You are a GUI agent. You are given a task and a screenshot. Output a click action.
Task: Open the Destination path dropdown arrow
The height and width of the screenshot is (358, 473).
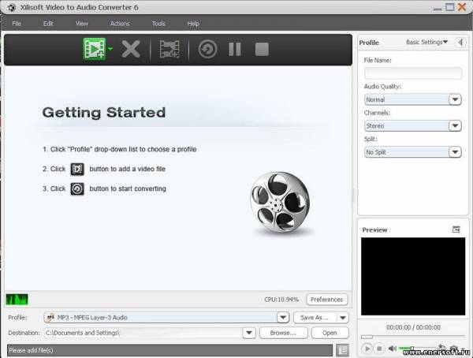249,333
